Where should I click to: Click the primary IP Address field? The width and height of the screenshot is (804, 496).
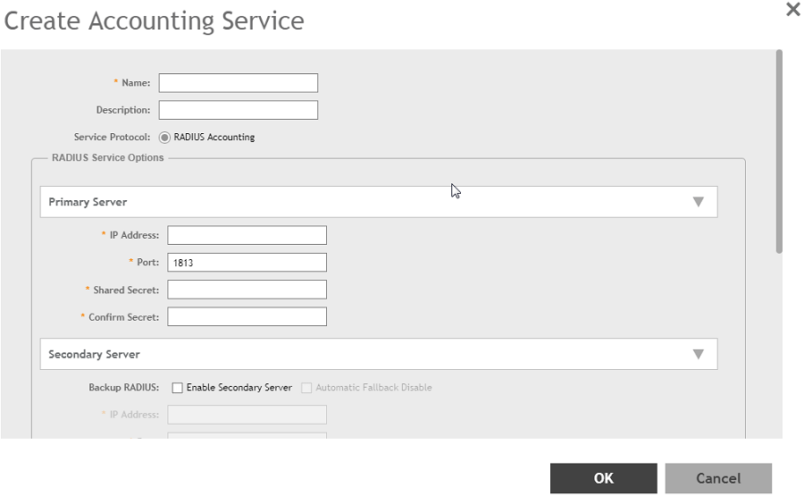click(x=247, y=235)
